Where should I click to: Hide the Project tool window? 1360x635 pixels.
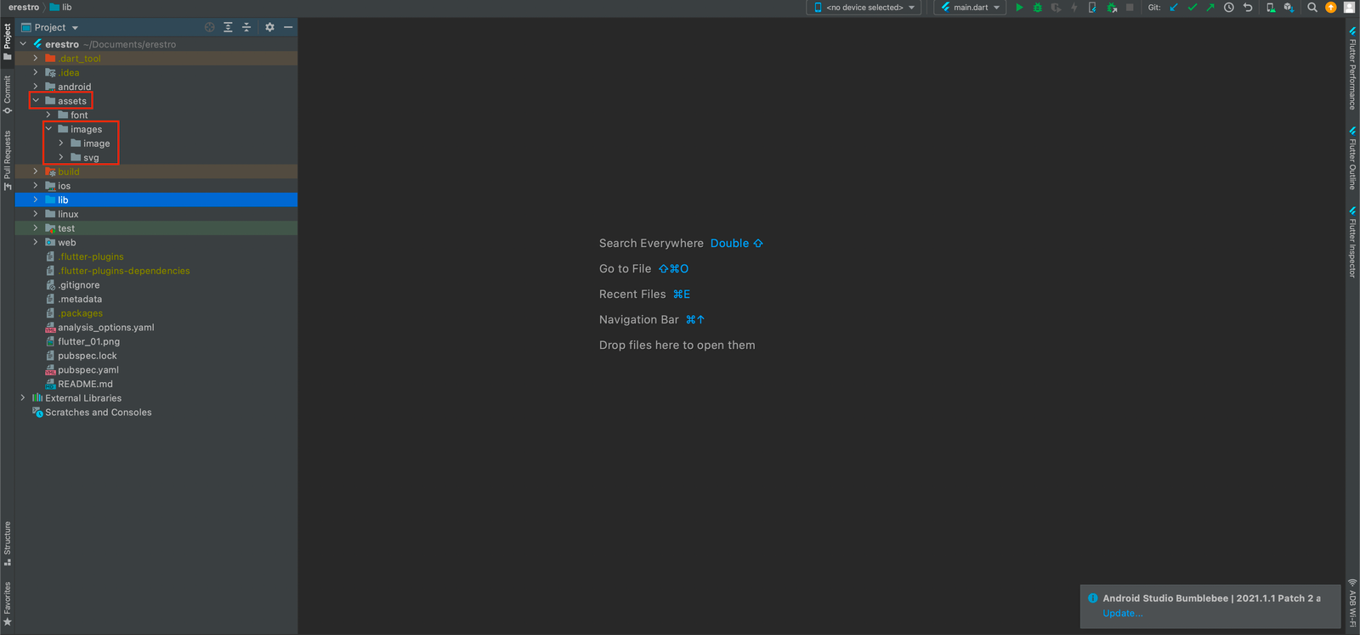pyautogui.click(x=288, y=27)
